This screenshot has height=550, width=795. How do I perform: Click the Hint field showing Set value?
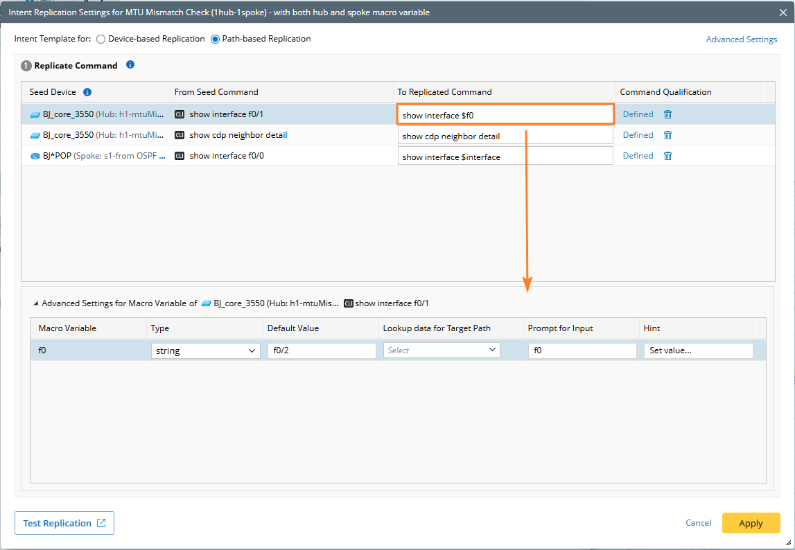[698, 351]
